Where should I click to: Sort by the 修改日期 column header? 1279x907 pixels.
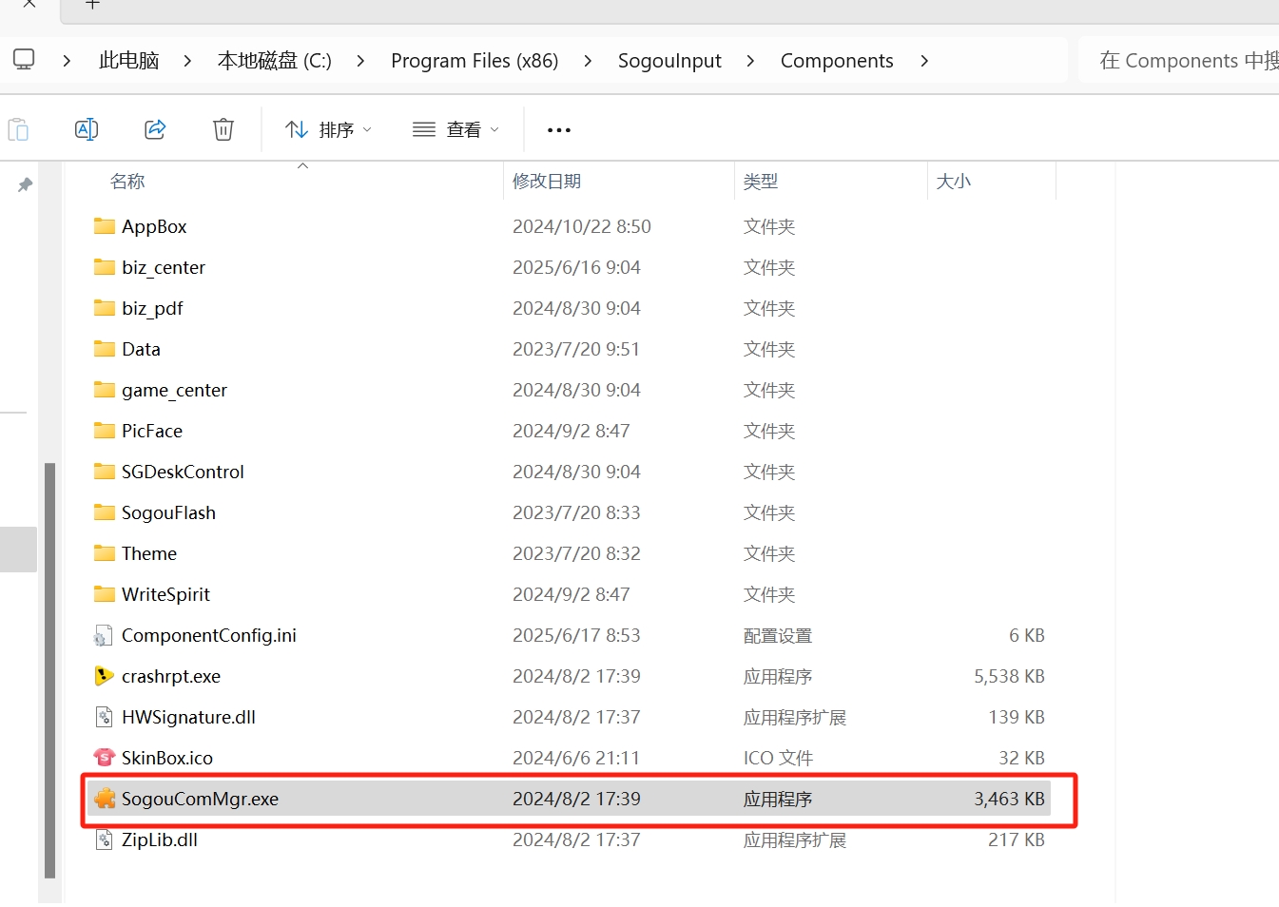(x=547, y=181)
